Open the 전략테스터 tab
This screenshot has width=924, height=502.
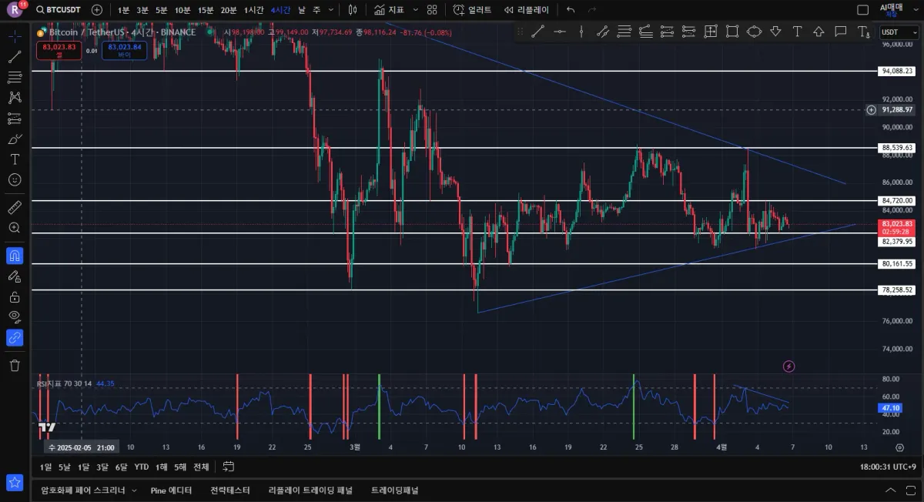pos(230,490)
